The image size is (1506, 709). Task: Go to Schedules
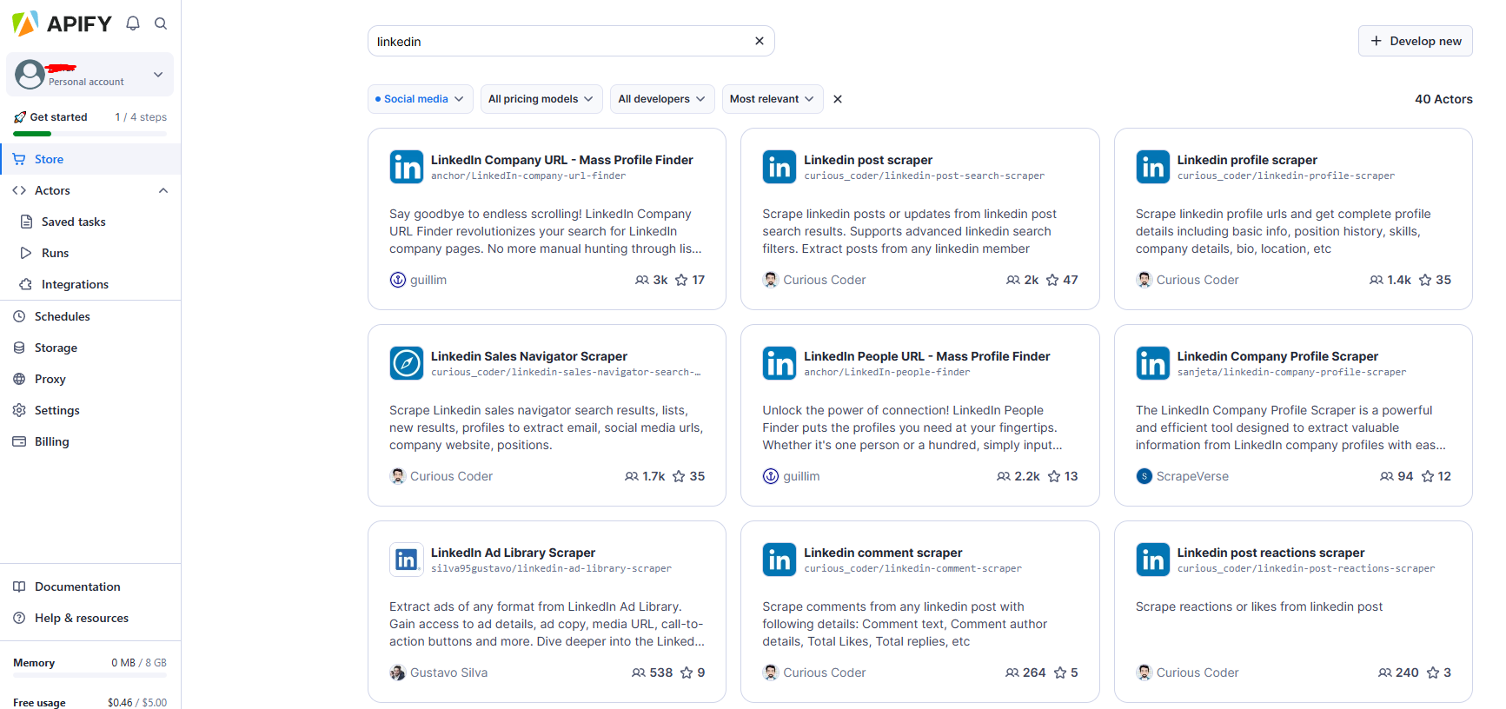(x=62, y=316)
